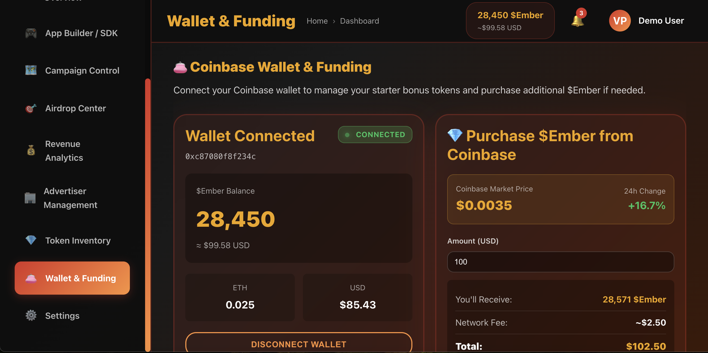Click the DISCONNECT WALLET button
The image size is (708, 353).
click(299, 344)
